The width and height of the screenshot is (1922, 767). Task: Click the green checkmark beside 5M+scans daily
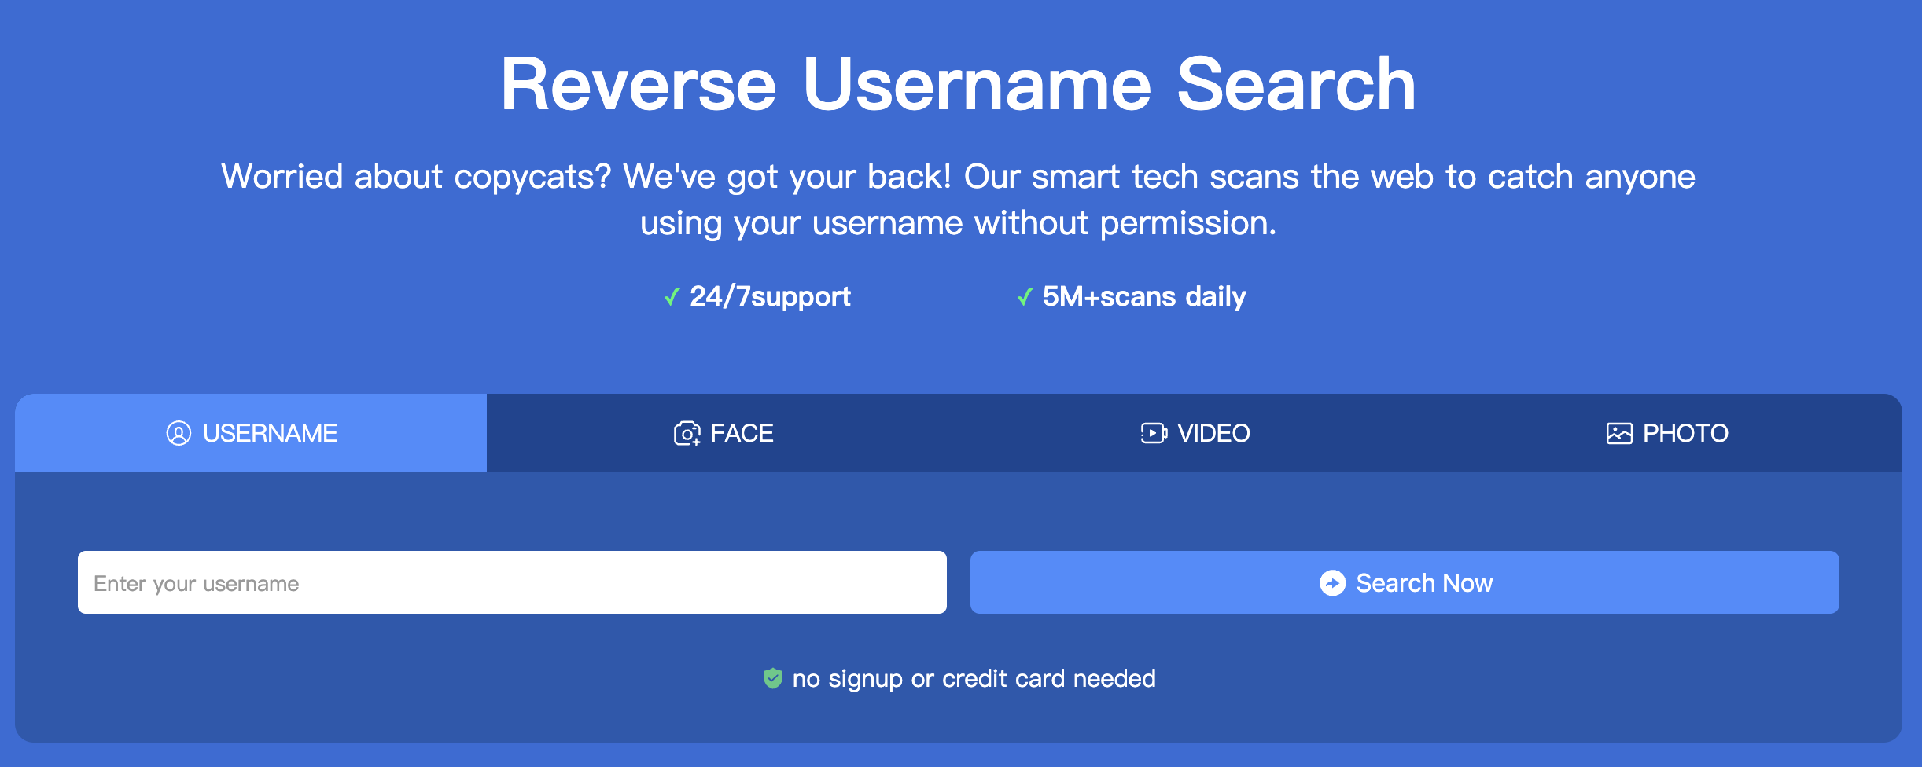coord(1025,297)
